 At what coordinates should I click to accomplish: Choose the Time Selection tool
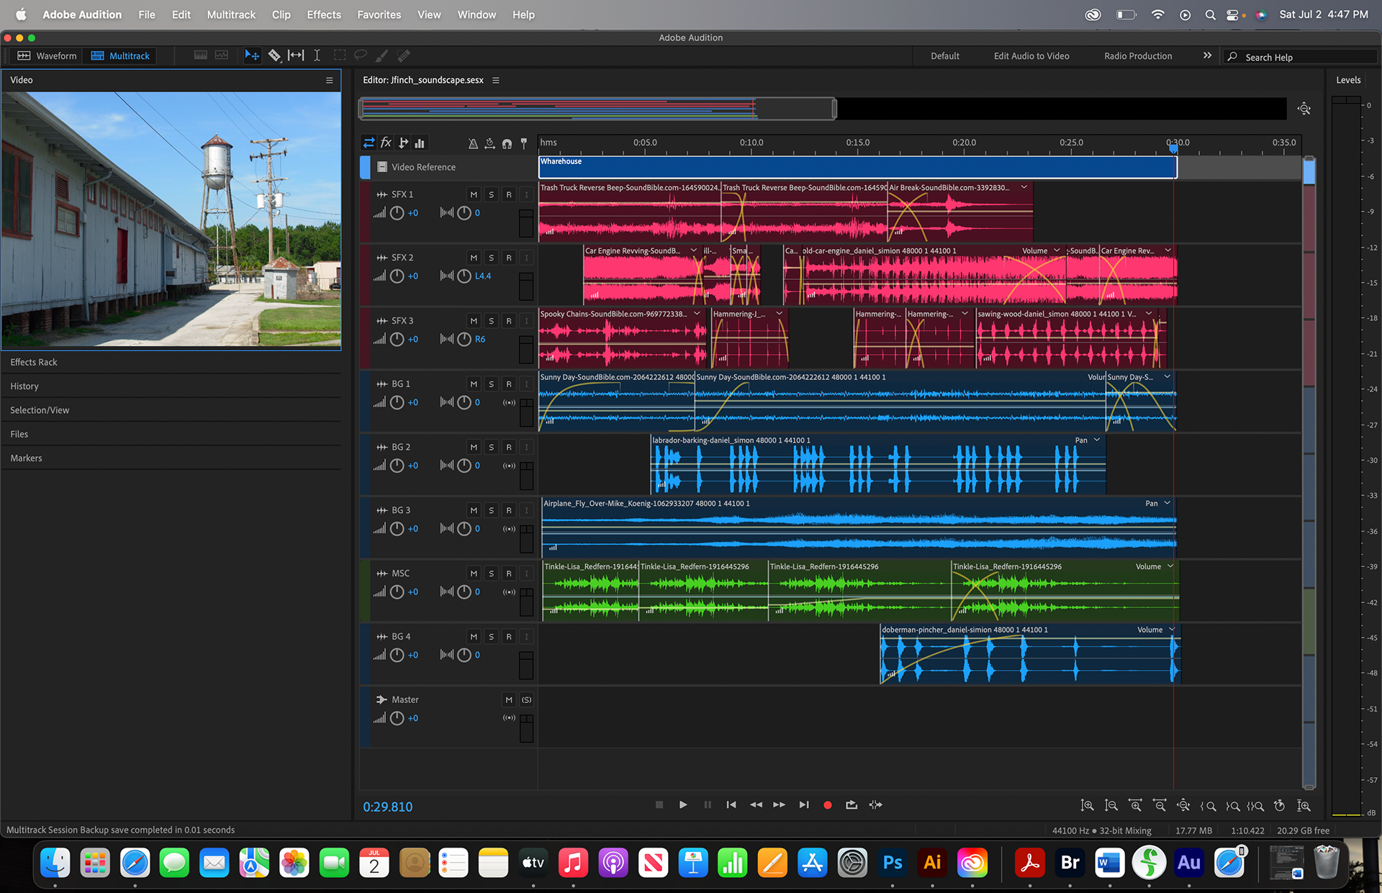click(317, 55)
